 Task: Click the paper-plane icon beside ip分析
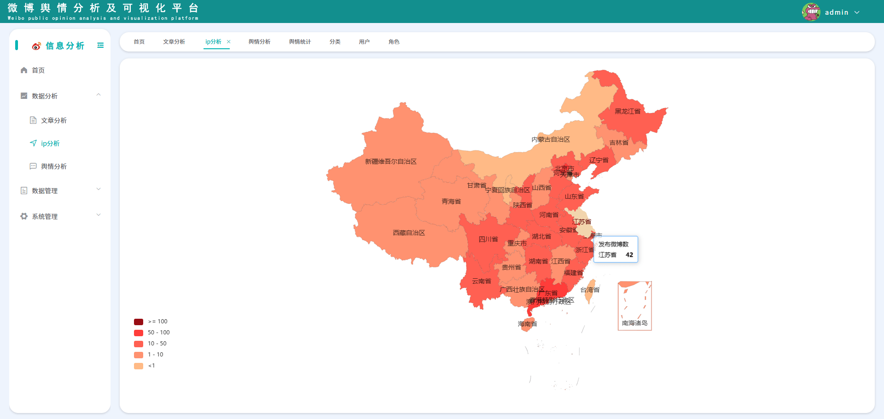coord(33,143)
